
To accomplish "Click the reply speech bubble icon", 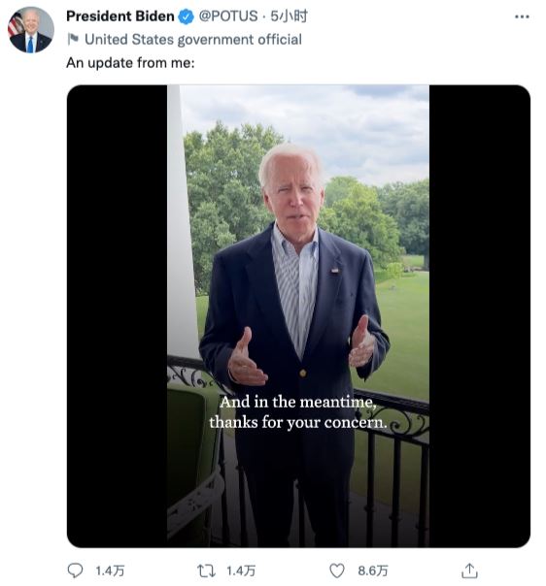I will [x=75, y=570].
